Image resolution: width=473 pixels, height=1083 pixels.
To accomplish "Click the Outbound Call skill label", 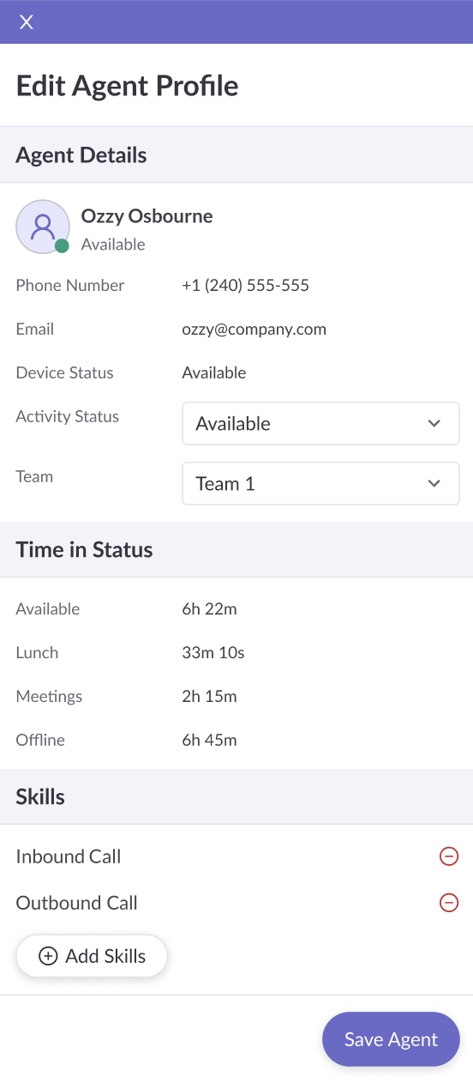I will pos(76,903).
